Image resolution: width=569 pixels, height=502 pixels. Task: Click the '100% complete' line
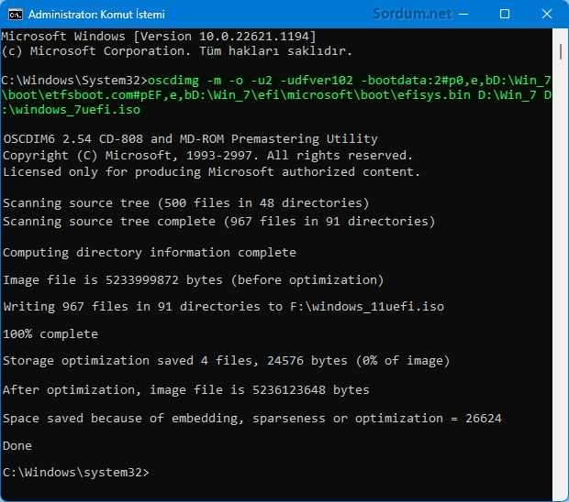pyautogui.click(x=50, y=334)
